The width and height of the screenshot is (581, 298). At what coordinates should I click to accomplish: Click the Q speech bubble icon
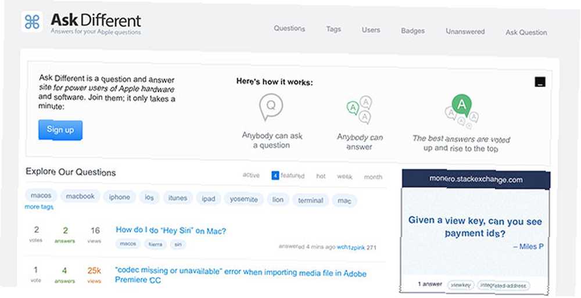(x=271, y=107)
